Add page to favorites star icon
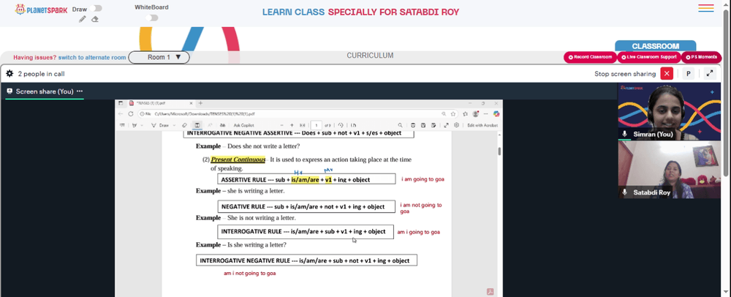Image resolution: width=731 pixels, height=297 pixels. coord(453,114)
